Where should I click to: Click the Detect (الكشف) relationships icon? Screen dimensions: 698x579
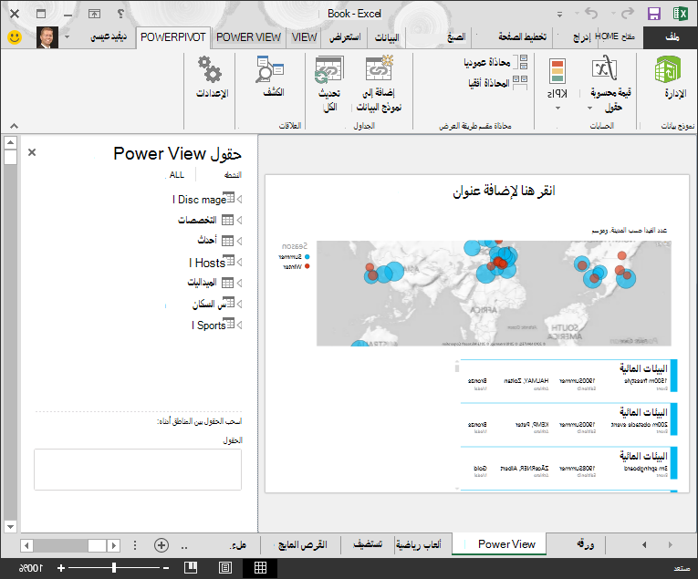270,68
